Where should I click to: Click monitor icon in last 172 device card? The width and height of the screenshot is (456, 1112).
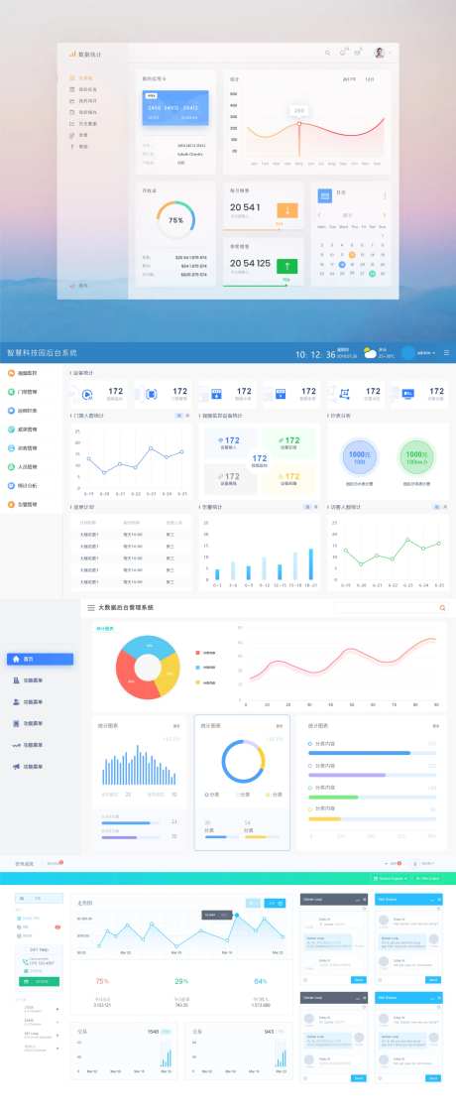coord(407,394)
